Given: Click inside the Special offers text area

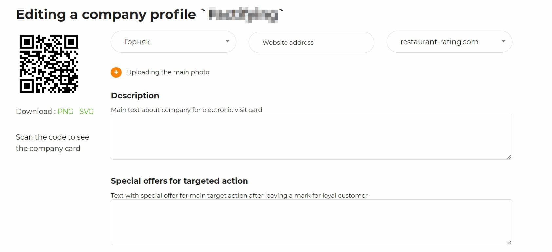Looking at the screenshot, I should click(311, 222).
